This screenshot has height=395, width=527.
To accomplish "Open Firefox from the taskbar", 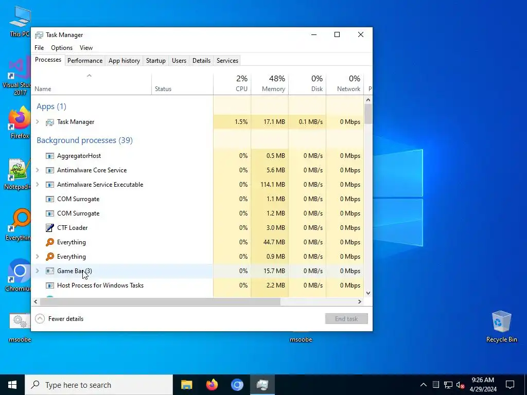I will (x=212, y=385).
